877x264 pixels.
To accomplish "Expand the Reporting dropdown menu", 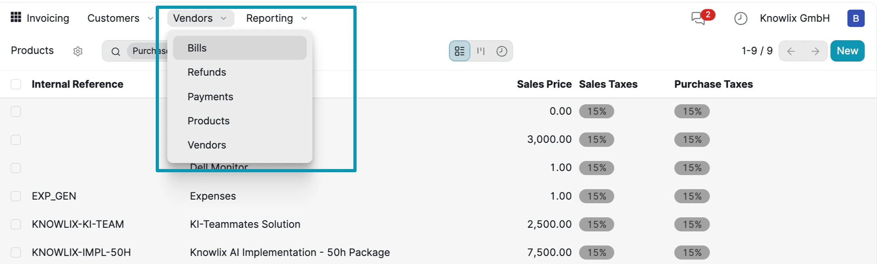I will point(277,18).
